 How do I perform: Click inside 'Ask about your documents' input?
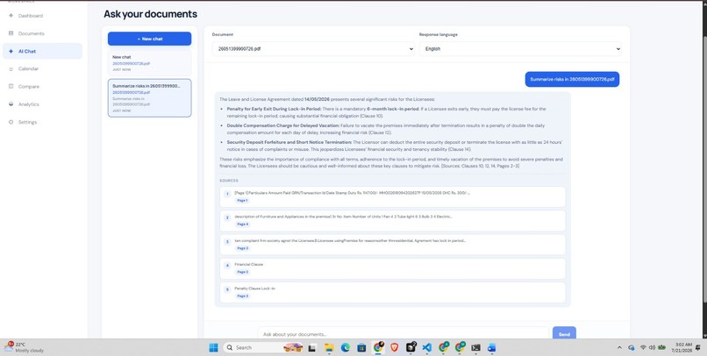click(x=403, y=334)
